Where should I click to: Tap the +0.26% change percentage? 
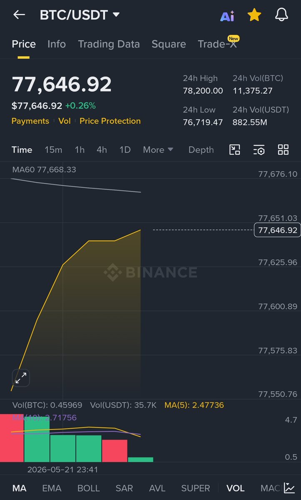coord(80,106)
